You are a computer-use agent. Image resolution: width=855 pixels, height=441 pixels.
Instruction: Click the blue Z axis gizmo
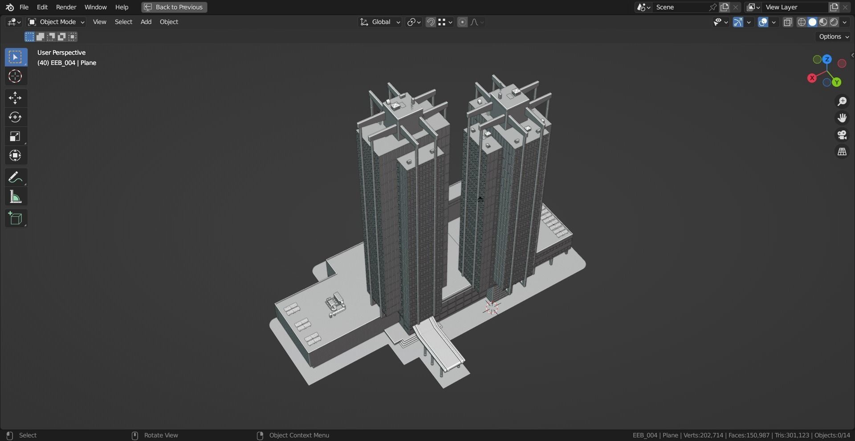tap(827, 59)
